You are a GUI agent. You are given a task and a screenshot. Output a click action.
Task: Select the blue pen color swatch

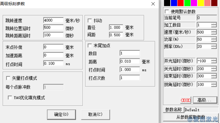tap(174, 3)
